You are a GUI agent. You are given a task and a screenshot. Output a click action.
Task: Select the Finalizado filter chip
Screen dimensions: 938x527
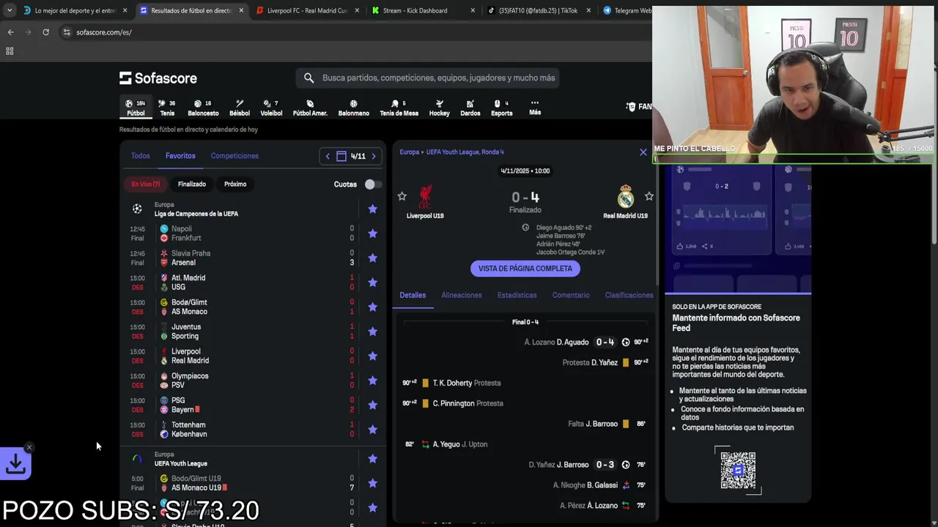coord(192,184)
